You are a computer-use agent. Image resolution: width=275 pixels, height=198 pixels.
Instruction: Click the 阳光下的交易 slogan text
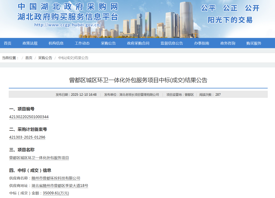click(x=230, y=20)
